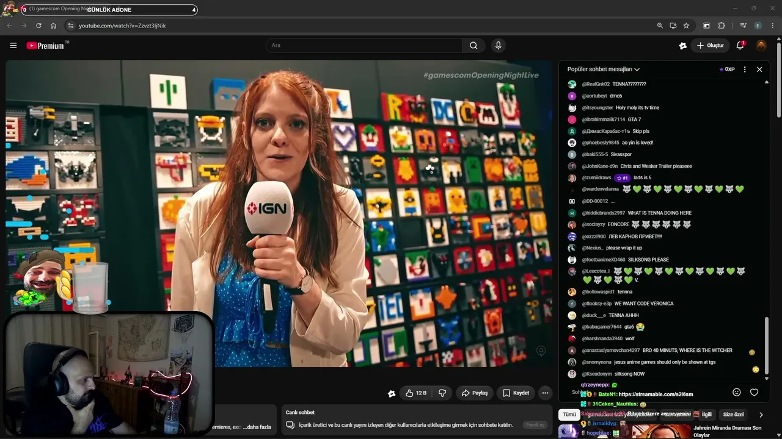Open the browser profile E button
Image resolution: width=782 pixels, height=439 pixels.
[x=758, y=26]
